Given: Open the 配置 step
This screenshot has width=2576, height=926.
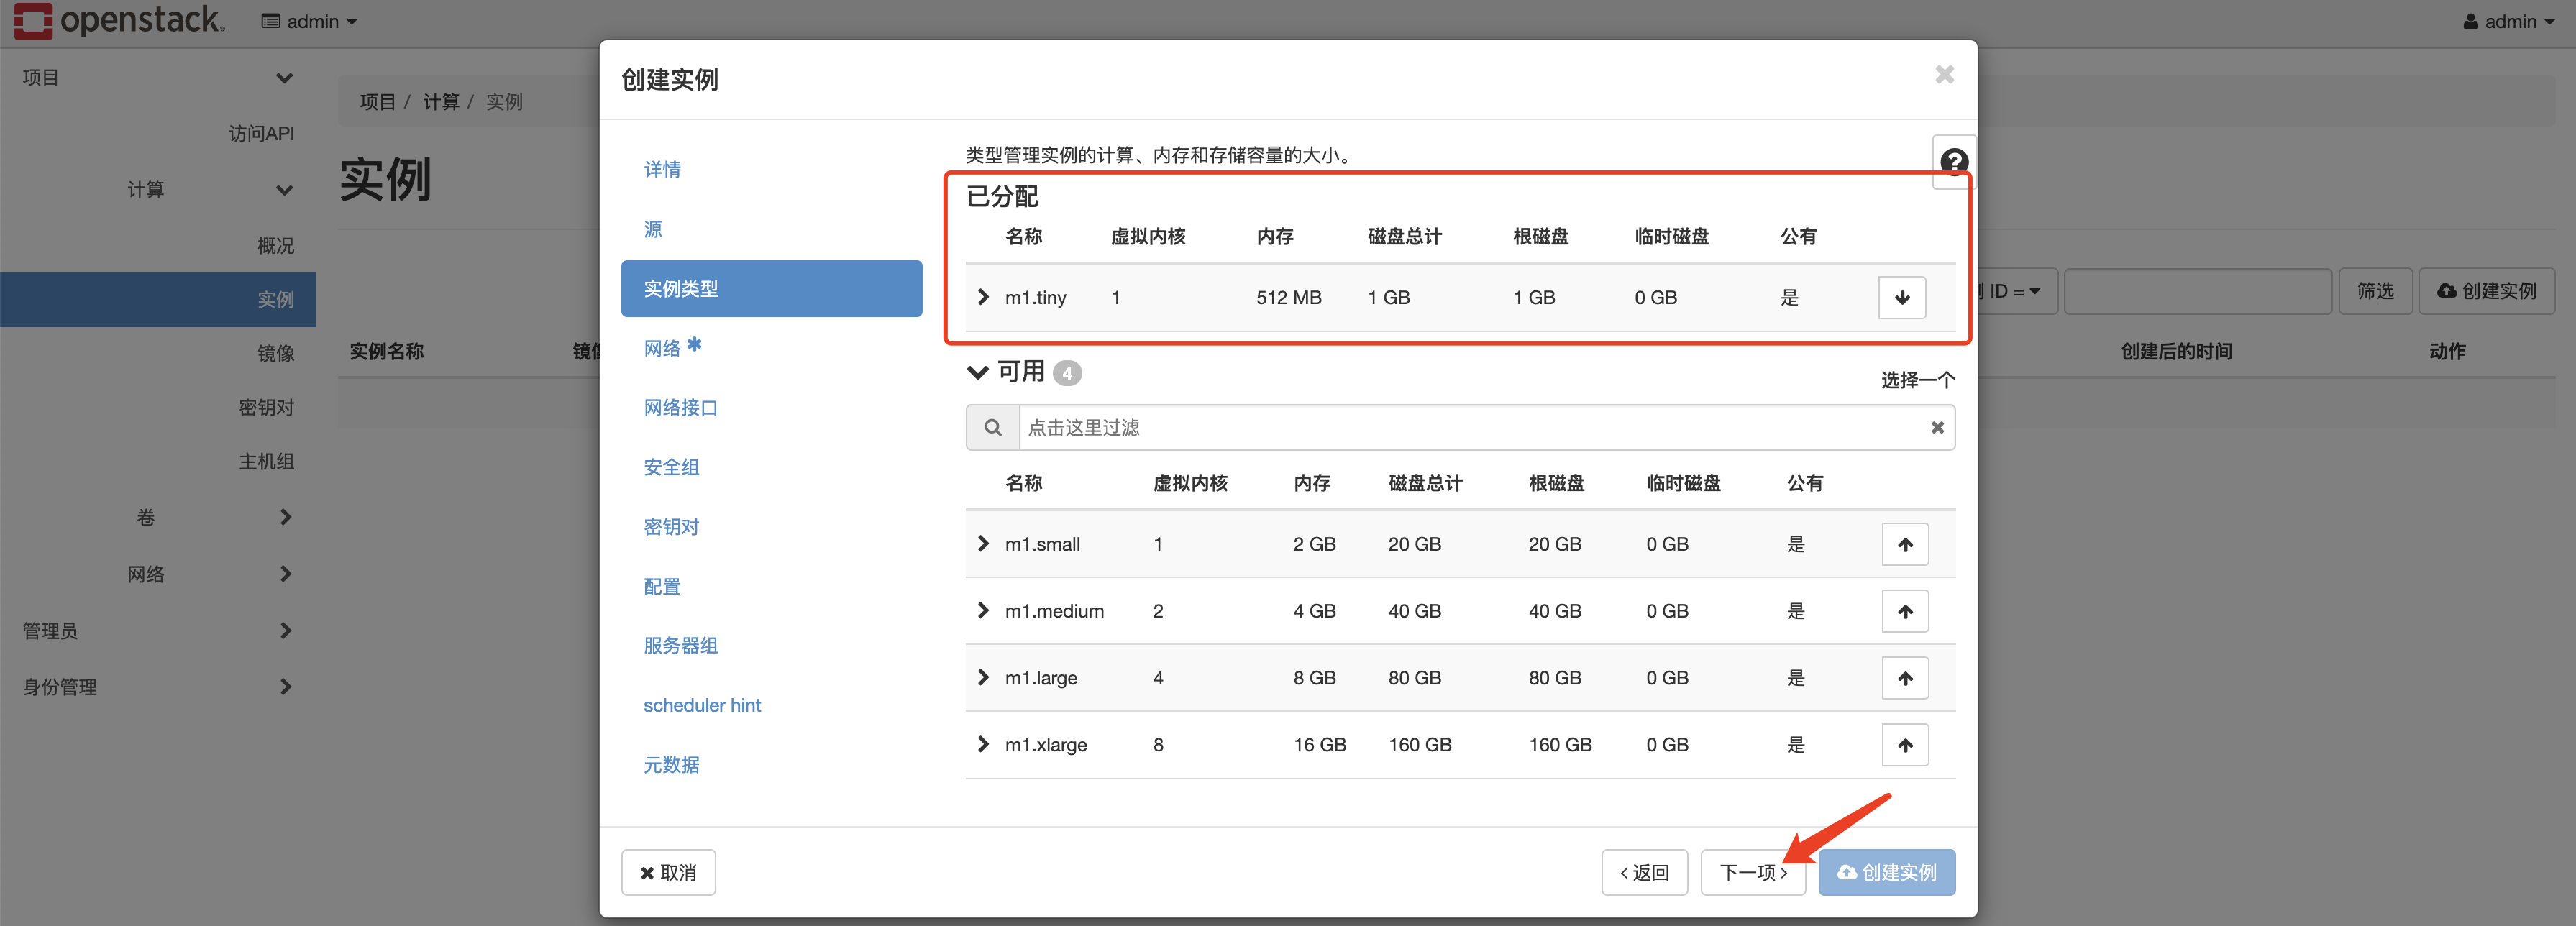Looking at the screenshot, I should point(662,586).
